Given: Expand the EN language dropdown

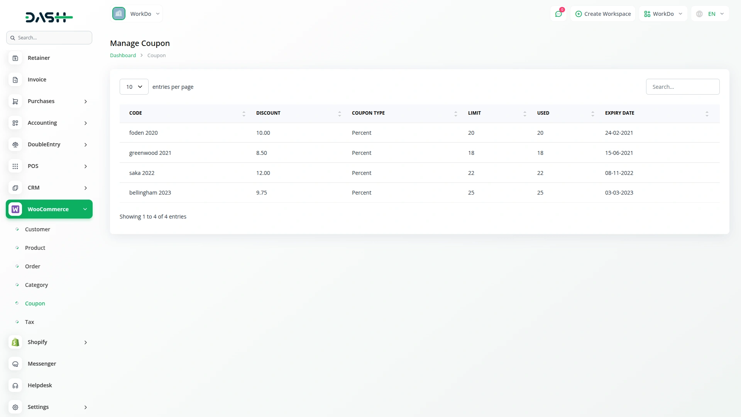Looking at the screenshot, I should (710, 14).
